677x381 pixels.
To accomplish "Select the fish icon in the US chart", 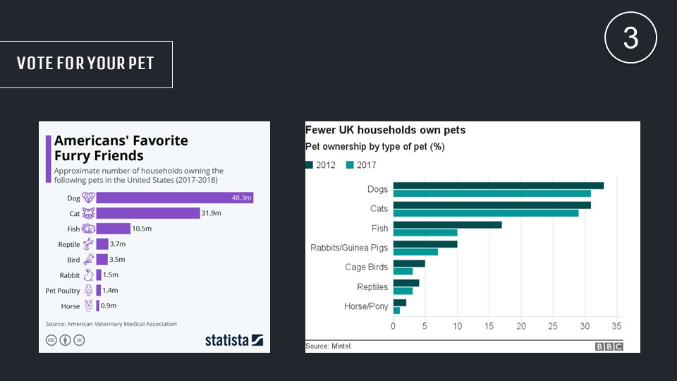I will click(88, 229).
